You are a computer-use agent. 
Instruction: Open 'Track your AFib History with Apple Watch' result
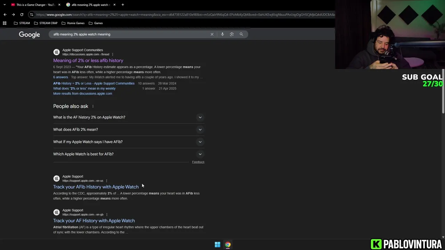[96, 187]
